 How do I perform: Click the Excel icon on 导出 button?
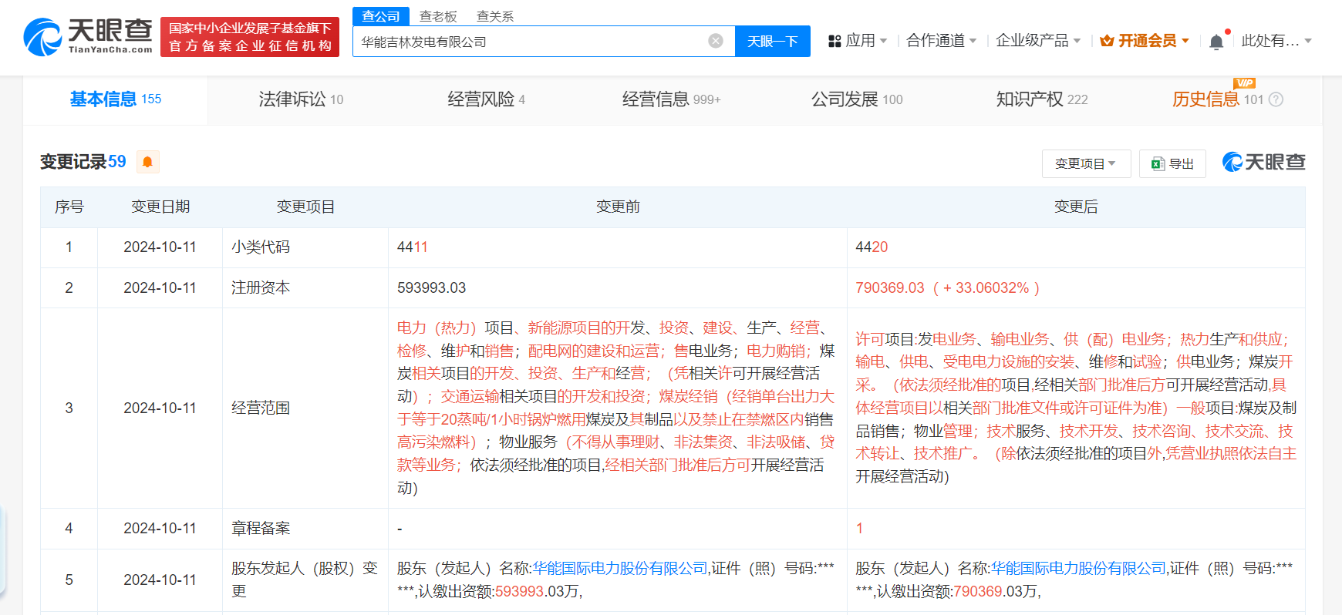point(1158,163)
